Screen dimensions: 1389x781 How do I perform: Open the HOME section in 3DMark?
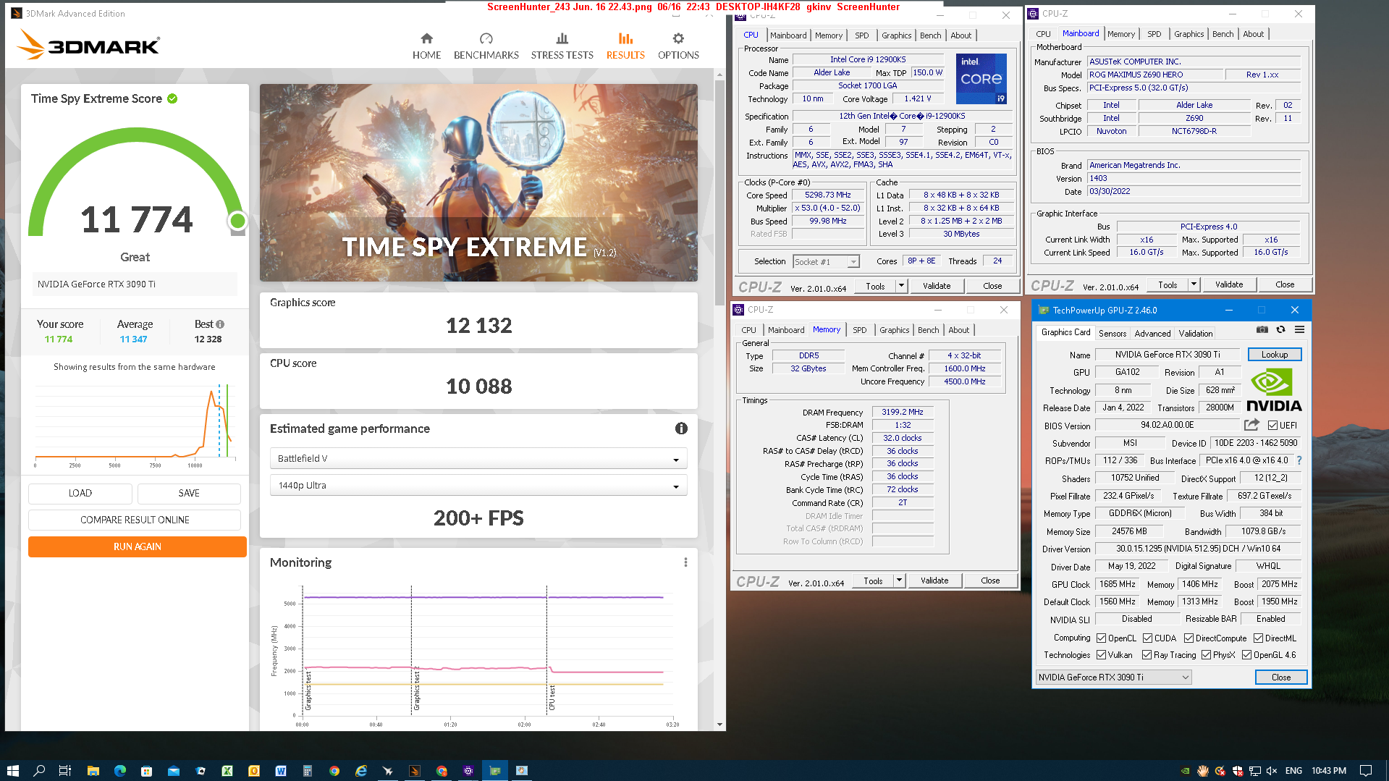(426, 46)
